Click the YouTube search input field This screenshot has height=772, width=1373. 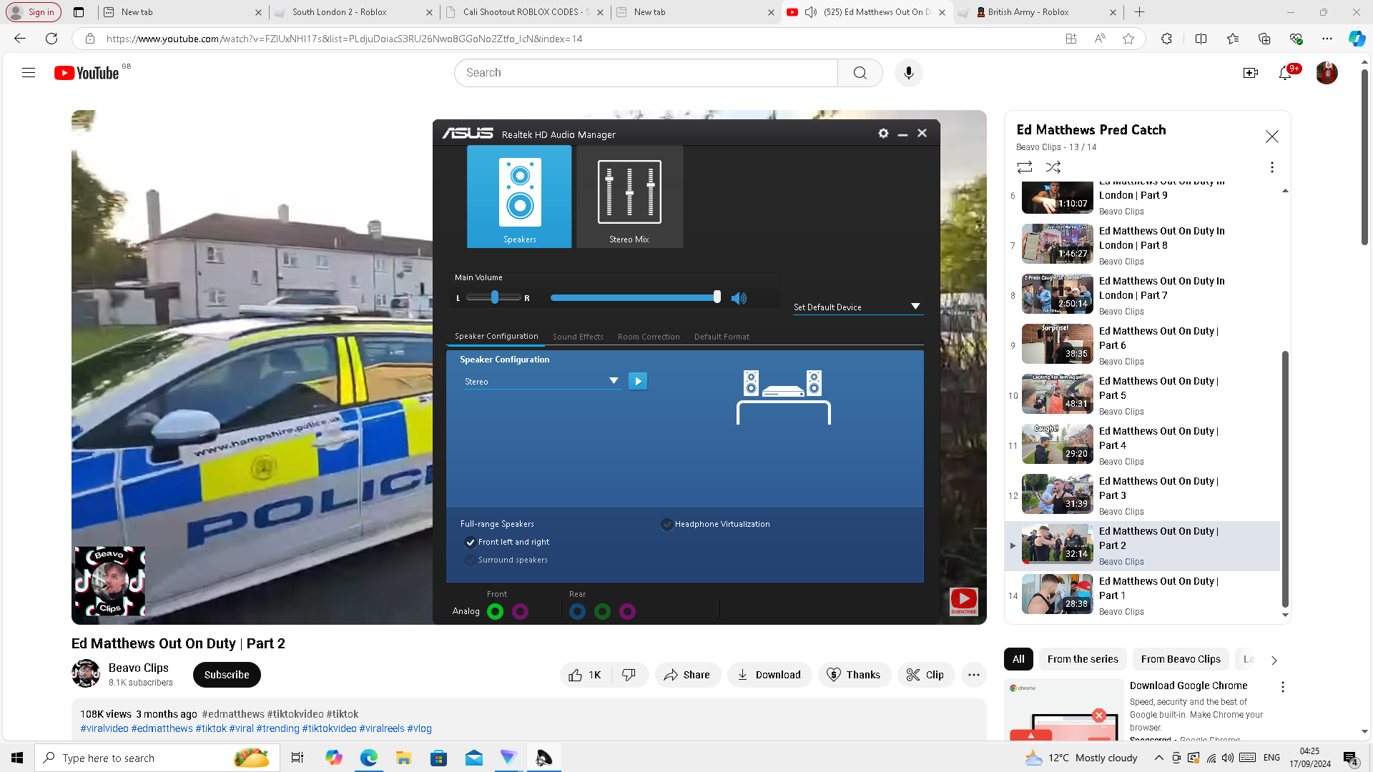click(646, 73)
